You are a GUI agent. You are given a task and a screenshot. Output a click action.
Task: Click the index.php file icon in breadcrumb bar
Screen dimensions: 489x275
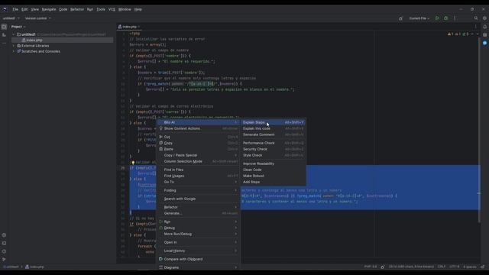click(28, 267)
